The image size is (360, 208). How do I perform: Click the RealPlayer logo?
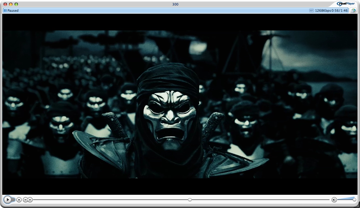tap(346, 3)
